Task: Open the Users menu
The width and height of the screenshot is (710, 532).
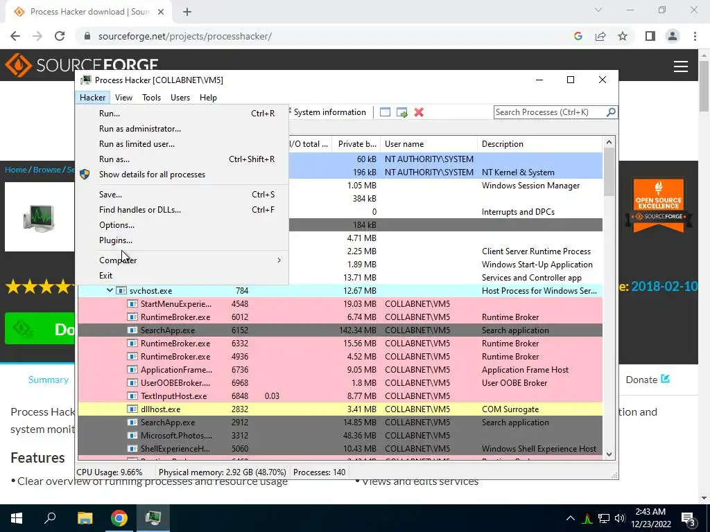Action: coord(180,97)
